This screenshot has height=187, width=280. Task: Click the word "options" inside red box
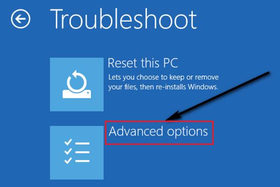point(188,133)
